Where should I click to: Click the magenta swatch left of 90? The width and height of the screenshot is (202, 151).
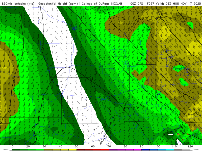pos(137,149)
